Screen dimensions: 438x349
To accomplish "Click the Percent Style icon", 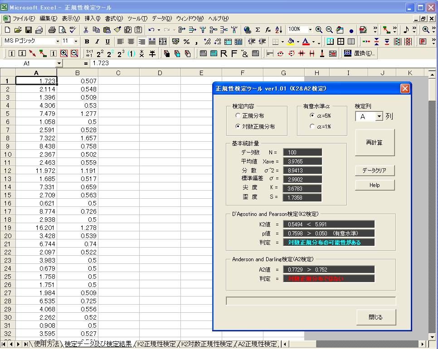I will [187, 42].
